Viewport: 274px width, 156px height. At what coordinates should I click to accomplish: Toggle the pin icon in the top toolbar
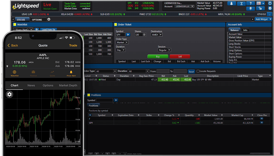[250, 9]
